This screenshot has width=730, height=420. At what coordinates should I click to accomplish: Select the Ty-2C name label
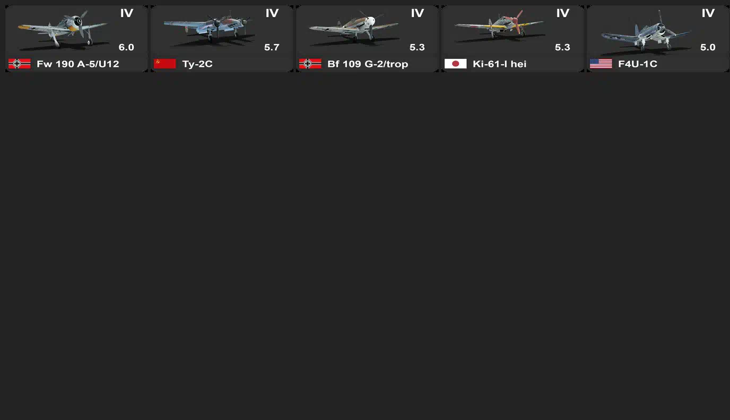(197, 64)
